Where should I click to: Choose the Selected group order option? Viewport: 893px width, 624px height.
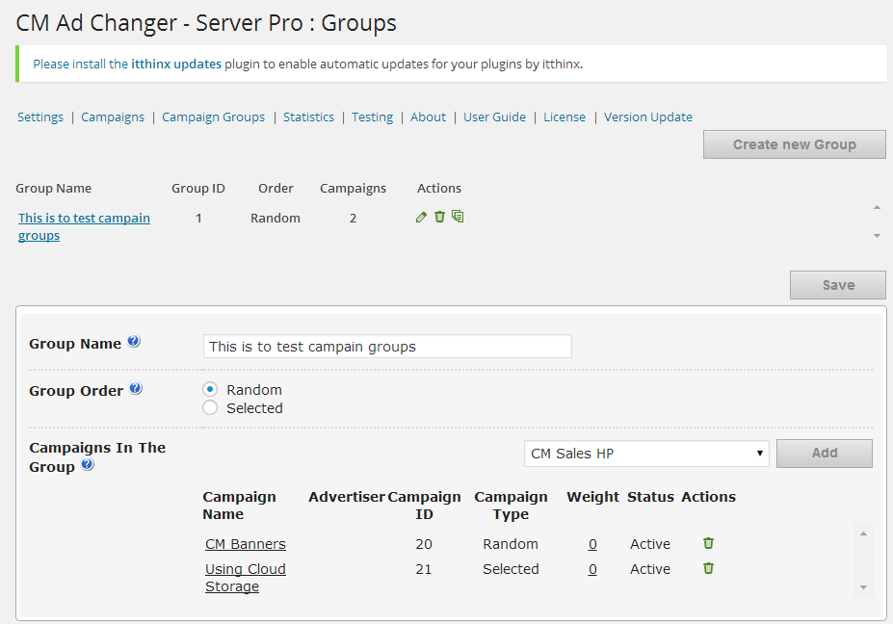pos(210,408)
